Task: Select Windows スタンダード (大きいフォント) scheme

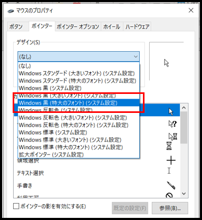Action: point(79,73)
